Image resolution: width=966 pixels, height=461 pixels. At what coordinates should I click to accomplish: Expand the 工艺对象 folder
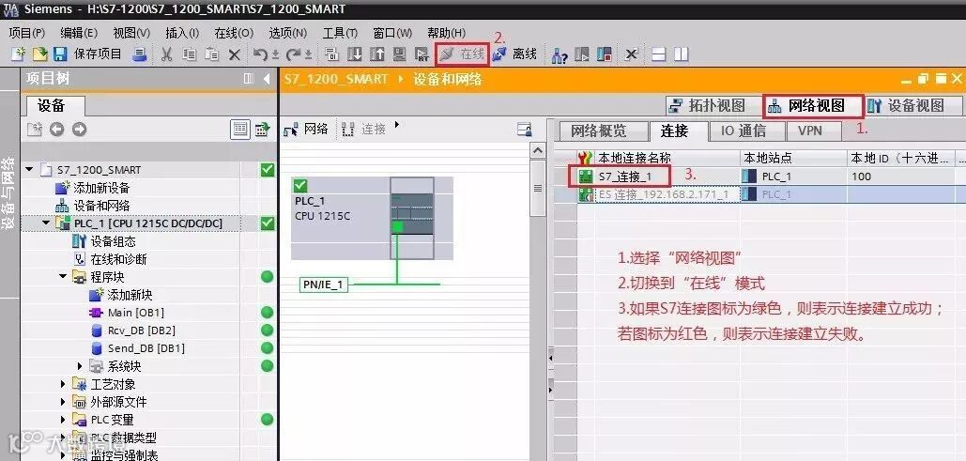[63, 384]
